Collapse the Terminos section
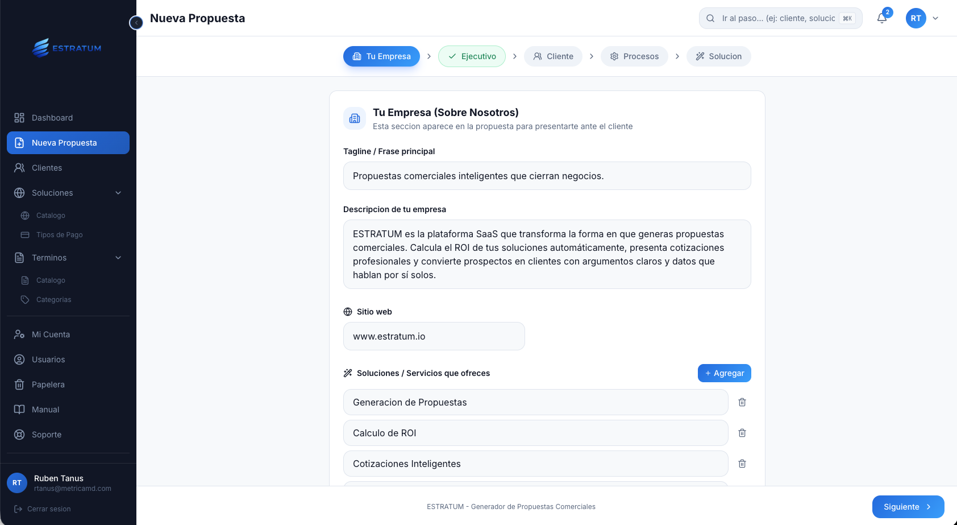Image resolution: width=957 pixels, height=525 pixels. (118, 258)
